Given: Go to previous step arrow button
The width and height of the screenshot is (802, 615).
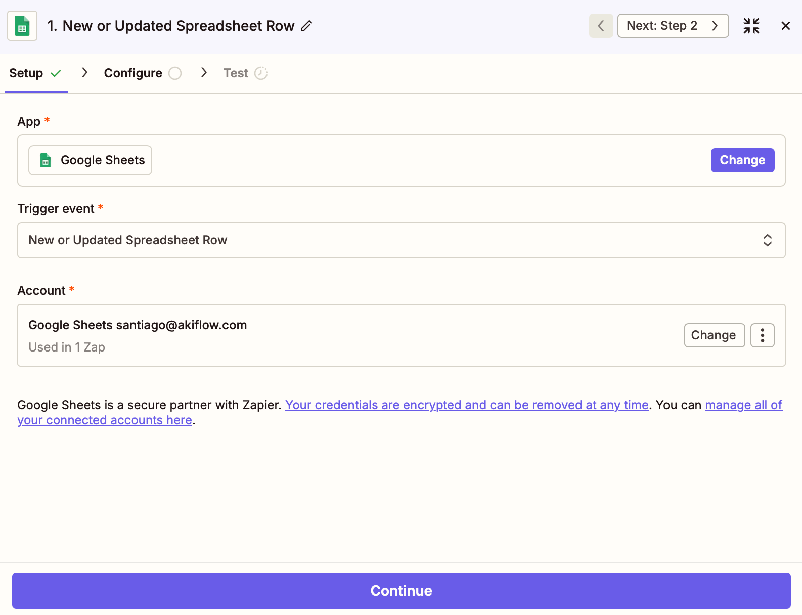Looking at the screenshot, I should [x=601, y=26].
